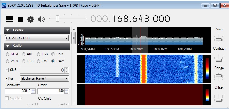Stop the radio with the stop button
The image size is (229, 109).
(x=20, y=19)
